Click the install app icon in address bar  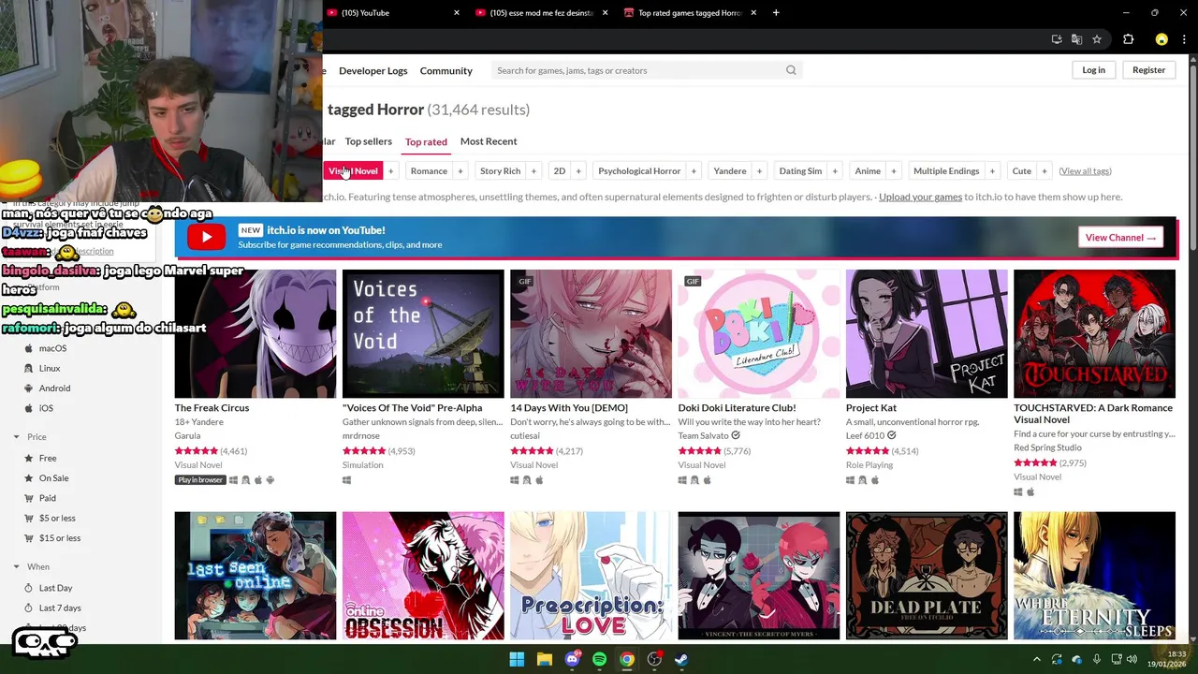point(1057,39)
